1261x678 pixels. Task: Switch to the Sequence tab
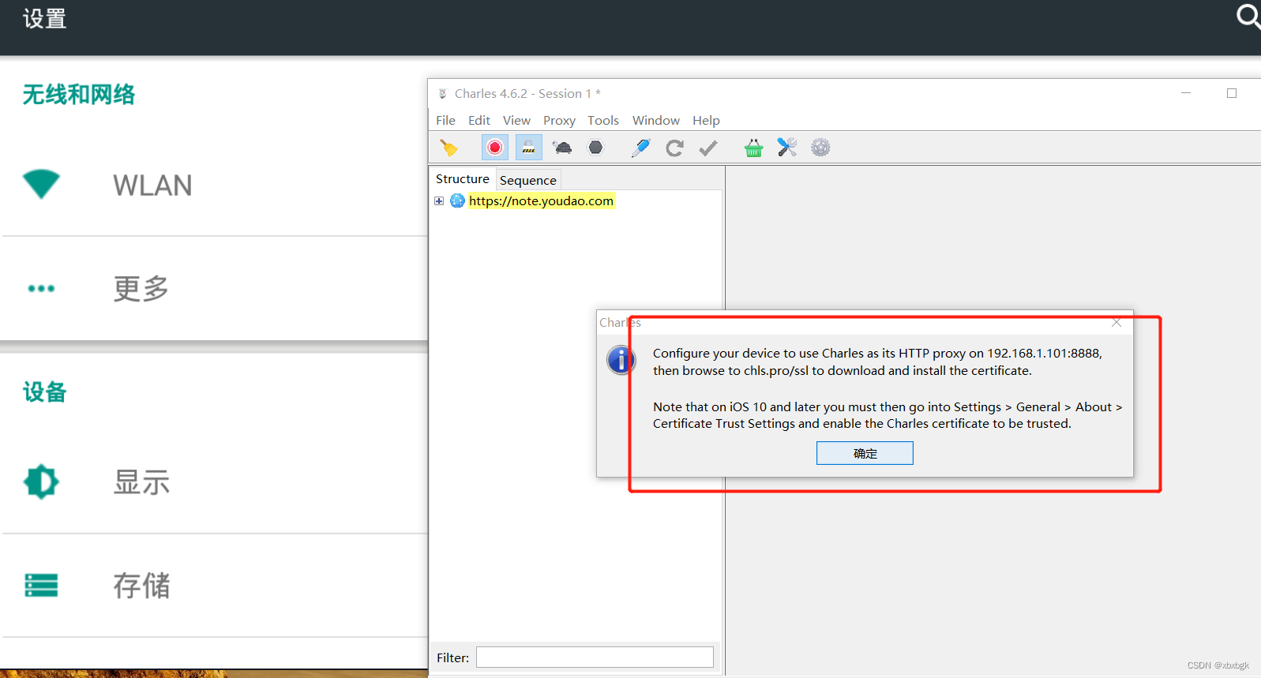528,180
